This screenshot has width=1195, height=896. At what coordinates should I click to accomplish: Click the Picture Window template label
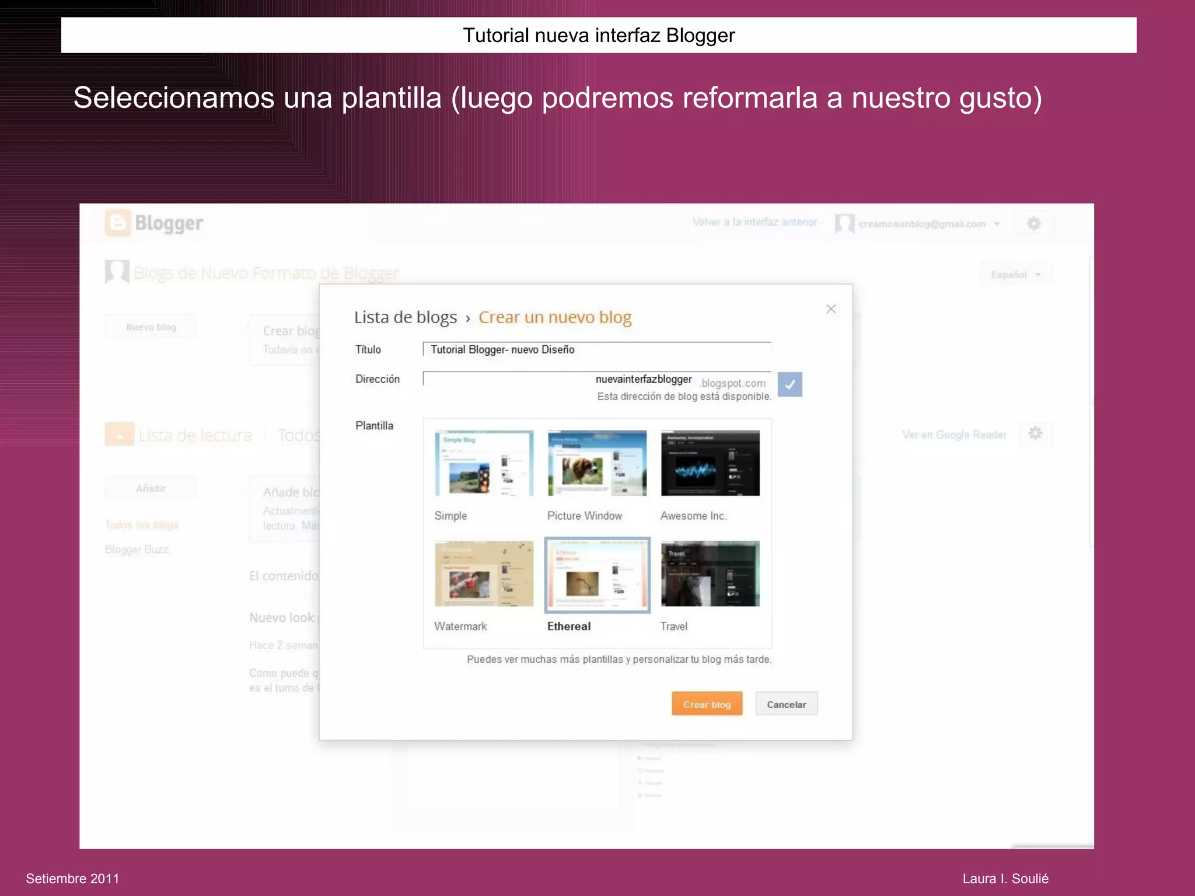(585, 516)
